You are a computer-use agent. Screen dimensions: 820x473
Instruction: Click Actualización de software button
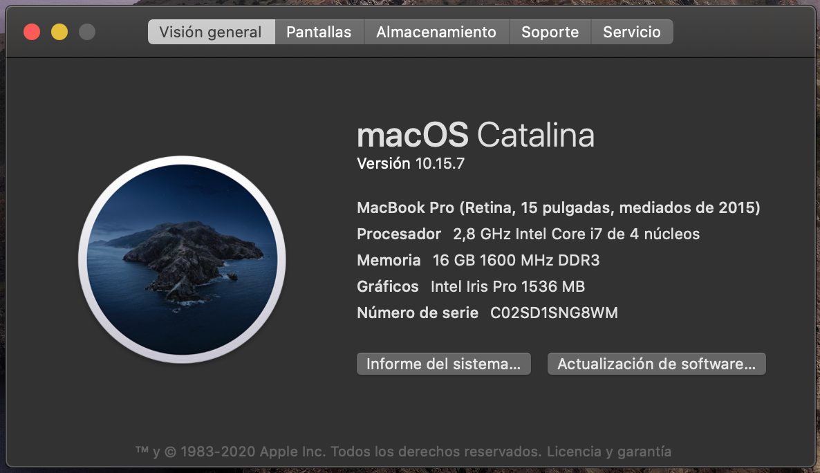(x=656, y=364)
